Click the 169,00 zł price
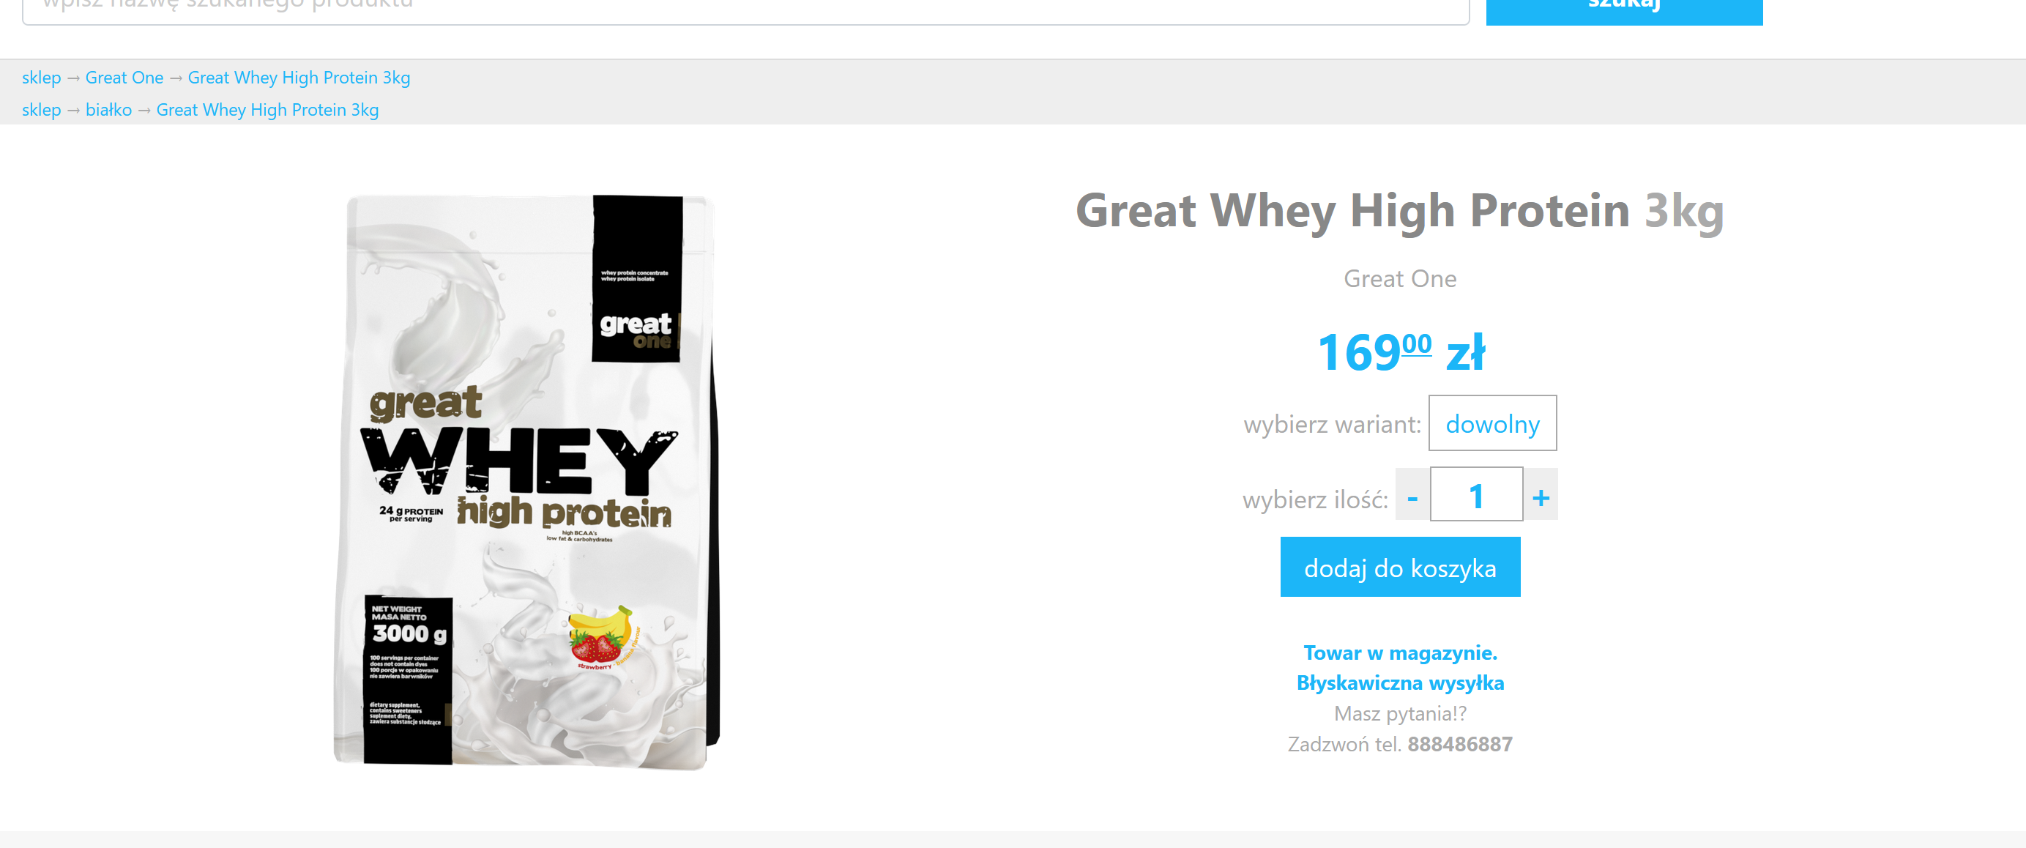2026x848 pixels. [x=1401, y=352]
